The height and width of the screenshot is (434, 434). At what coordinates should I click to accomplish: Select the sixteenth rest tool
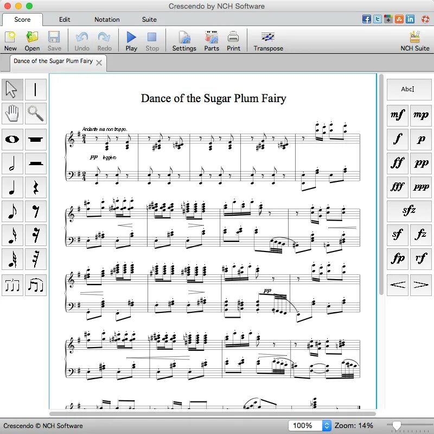coord(36,235)
